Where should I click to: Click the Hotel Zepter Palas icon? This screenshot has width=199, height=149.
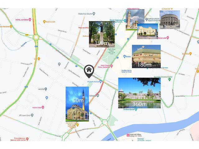pos(112,66)
